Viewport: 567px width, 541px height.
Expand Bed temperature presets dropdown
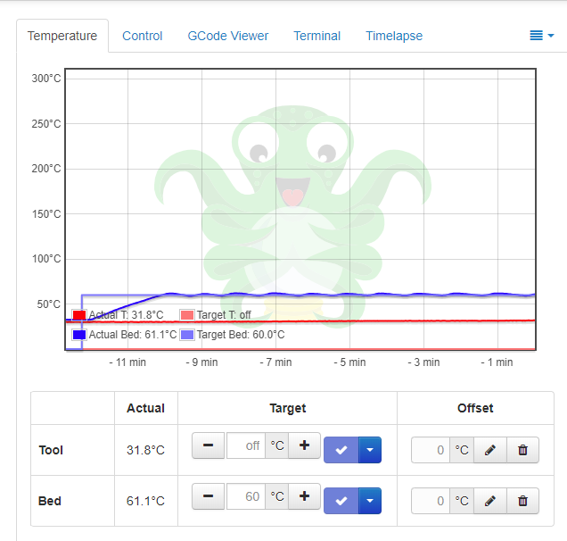pyautogui.click(x=370, y=501)
